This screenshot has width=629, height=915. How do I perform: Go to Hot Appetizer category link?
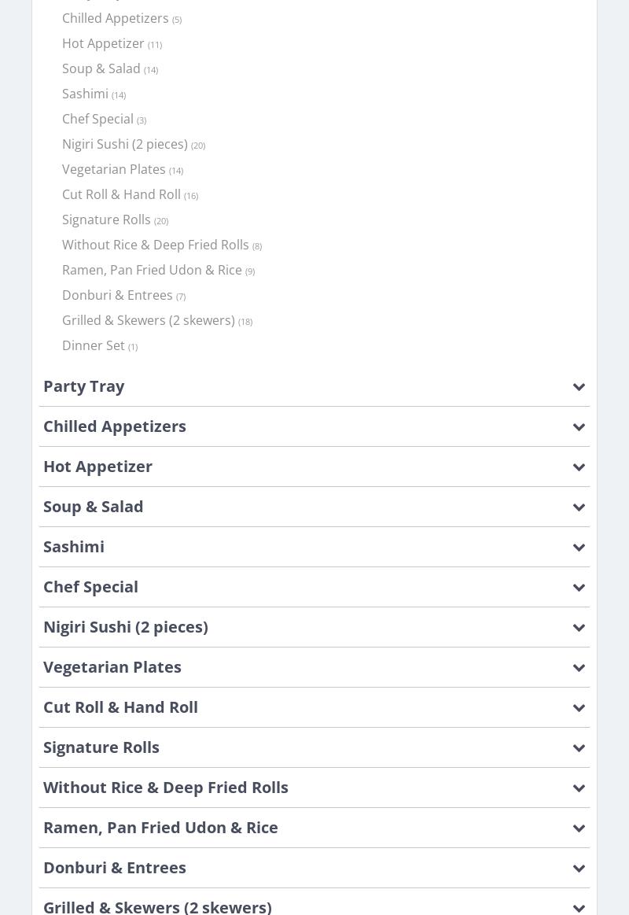pyautogui.click(x=103, y=43)
